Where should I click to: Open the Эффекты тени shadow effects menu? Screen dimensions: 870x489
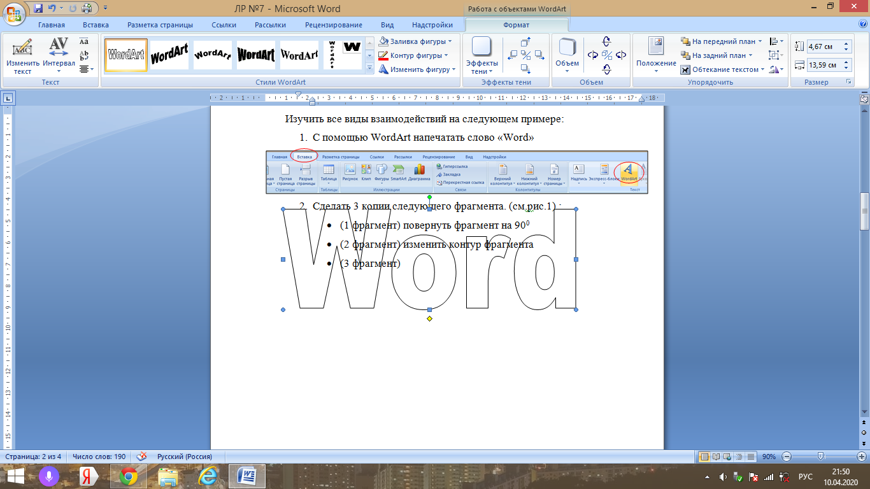pos(482,55)
